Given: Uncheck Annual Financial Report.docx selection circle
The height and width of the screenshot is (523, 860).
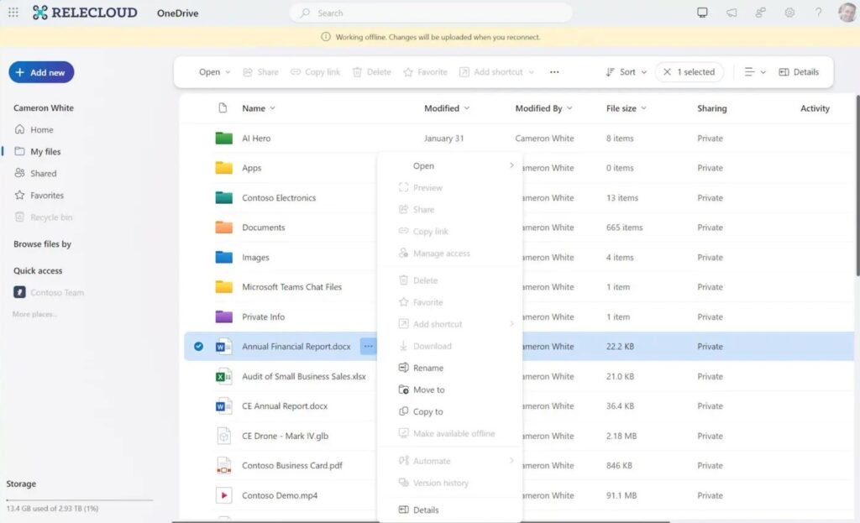Looking at the screenshot, I should tap(198, 347).
